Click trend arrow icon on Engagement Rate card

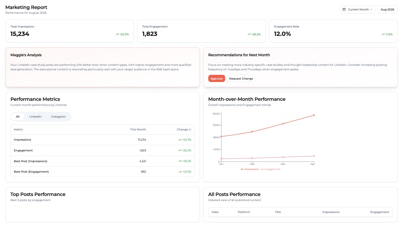(383, 34)
